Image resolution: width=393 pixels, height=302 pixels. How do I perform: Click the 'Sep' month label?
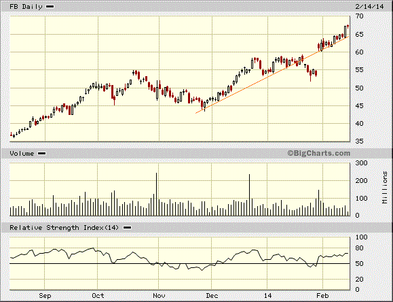[x=45, y=295]
